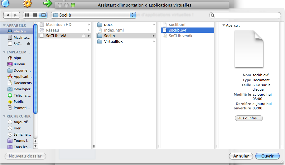The height and width of the screenshot is (165, 285).
Task: Click the green arrow toolbar icon
Action: tap(48, 3)
